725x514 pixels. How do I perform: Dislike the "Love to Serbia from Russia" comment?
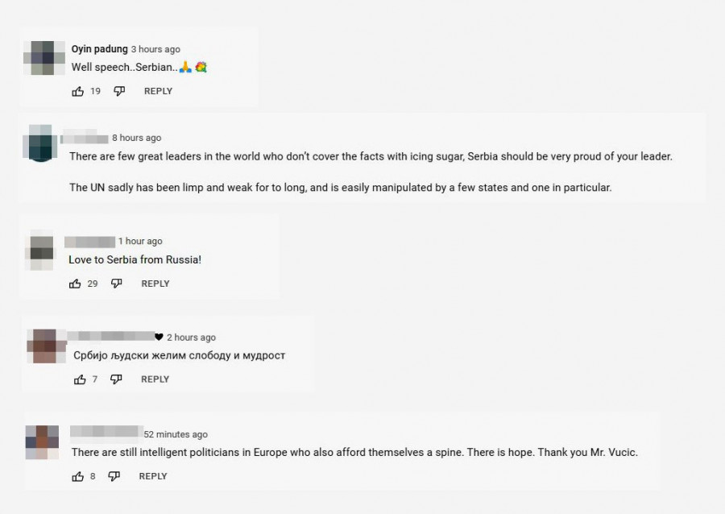pos(117,284)
